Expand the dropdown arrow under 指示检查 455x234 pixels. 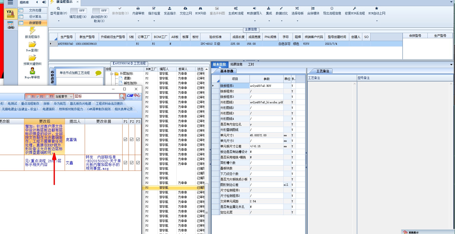(154, 21)
